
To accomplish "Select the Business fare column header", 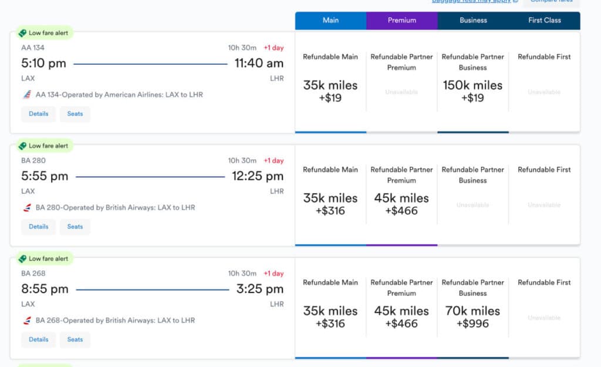I will (473, 21).
